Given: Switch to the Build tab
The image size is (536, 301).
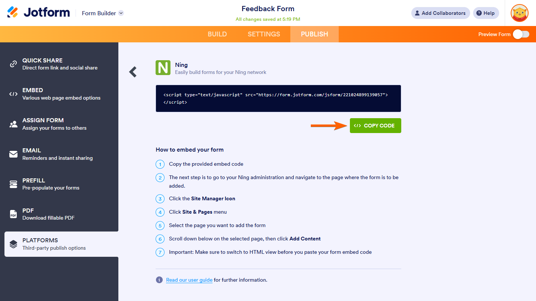Looking at the screenshot, I should (217, 34).
